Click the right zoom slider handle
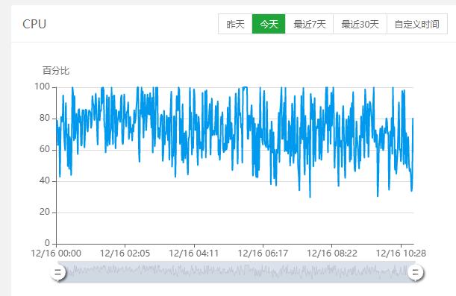 click(415, 272)
